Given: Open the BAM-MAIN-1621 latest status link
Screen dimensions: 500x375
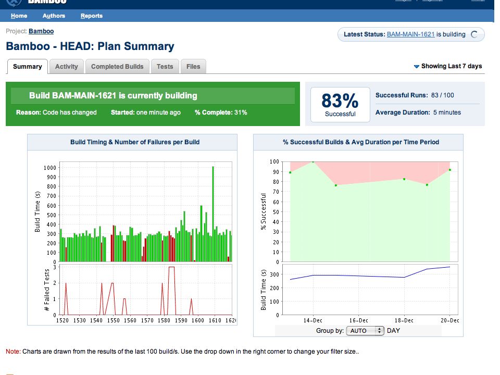Looking at the screenshot, I should [411, 34].
